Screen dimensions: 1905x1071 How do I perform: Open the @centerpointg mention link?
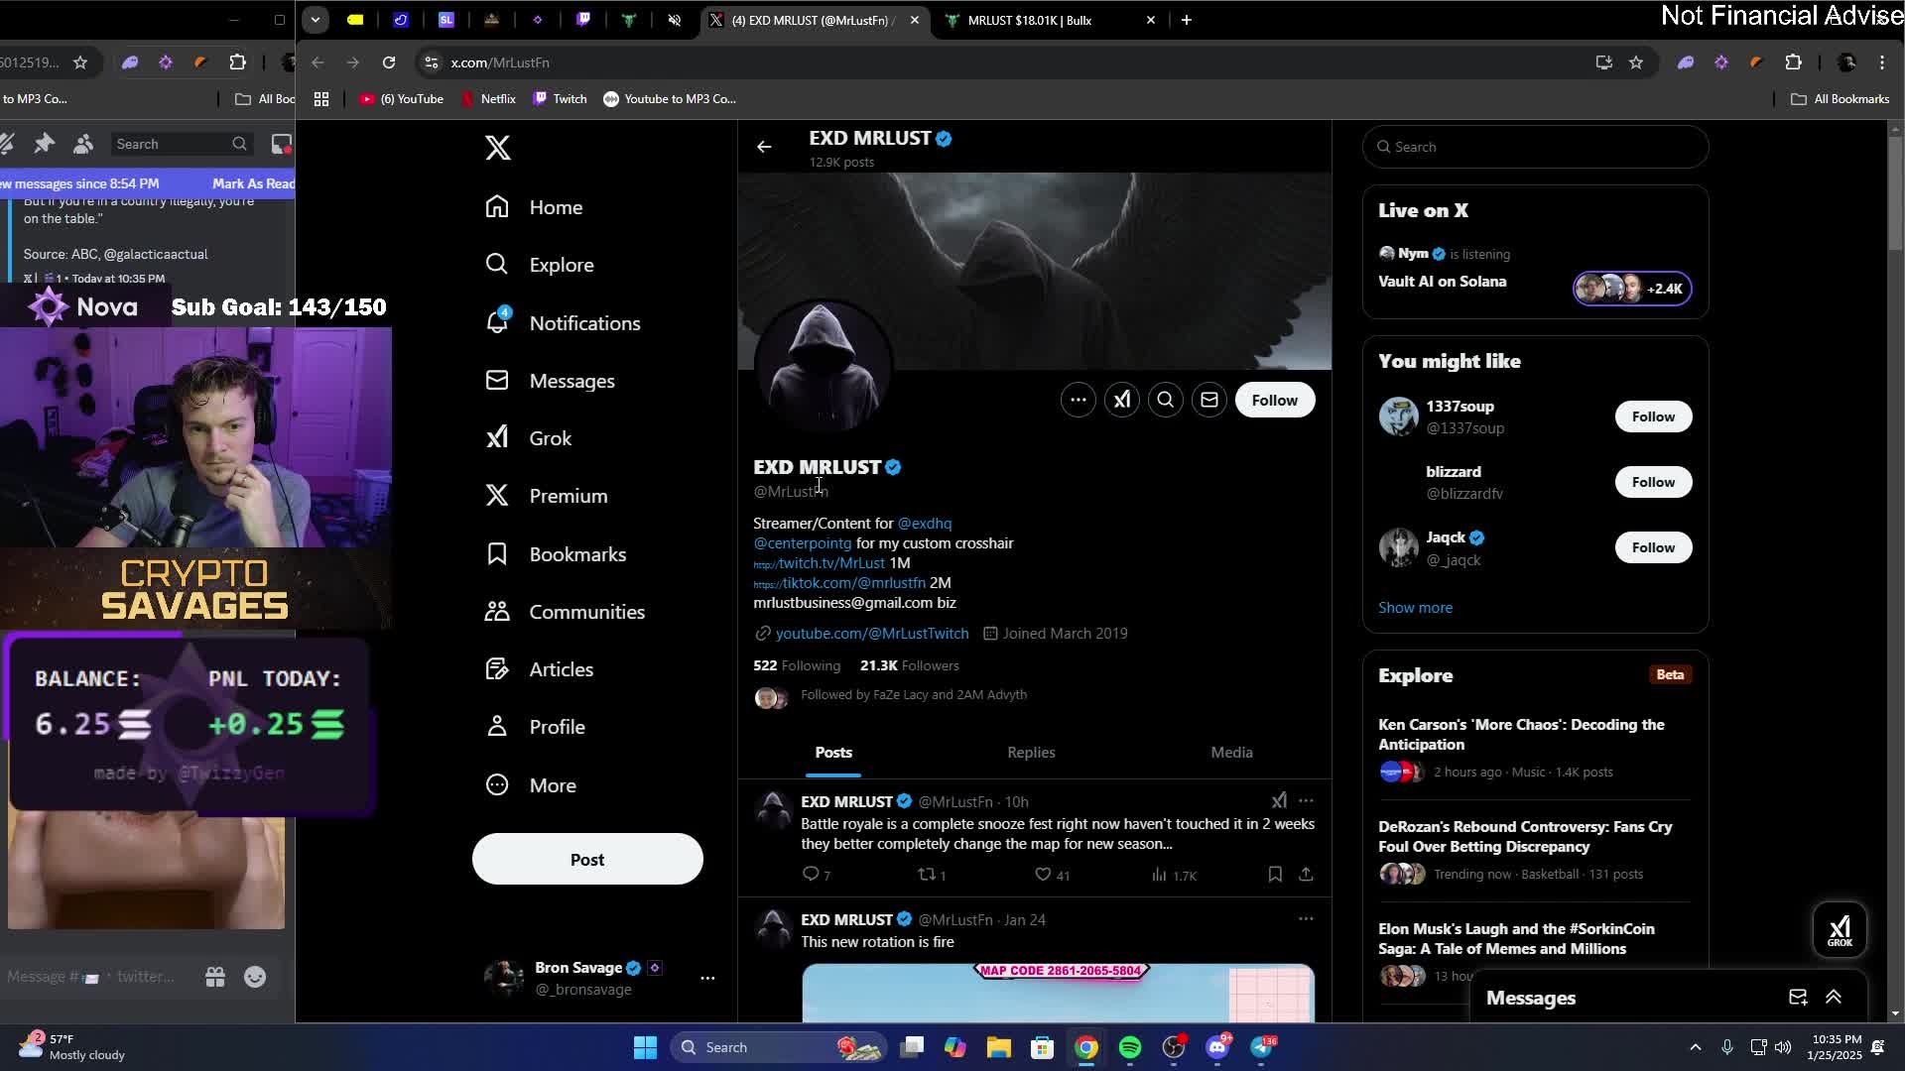pyautogui.click(x=803, y=543)
